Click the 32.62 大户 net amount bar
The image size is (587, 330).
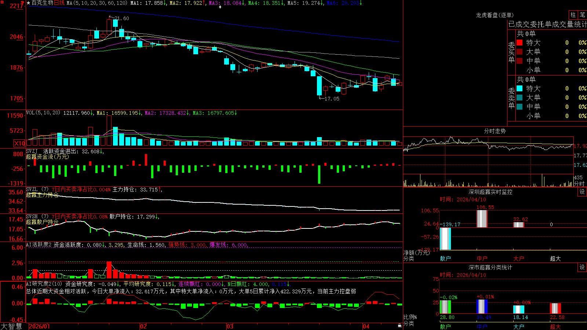pos(519,225)
